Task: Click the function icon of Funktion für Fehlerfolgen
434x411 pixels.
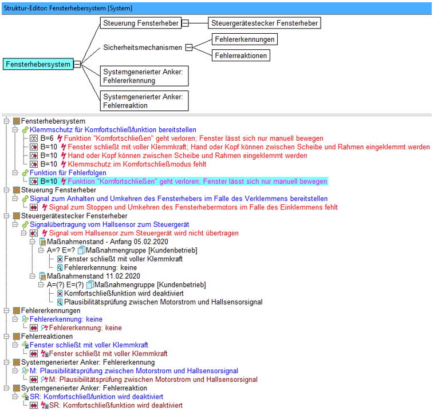Action: (25, 173)
